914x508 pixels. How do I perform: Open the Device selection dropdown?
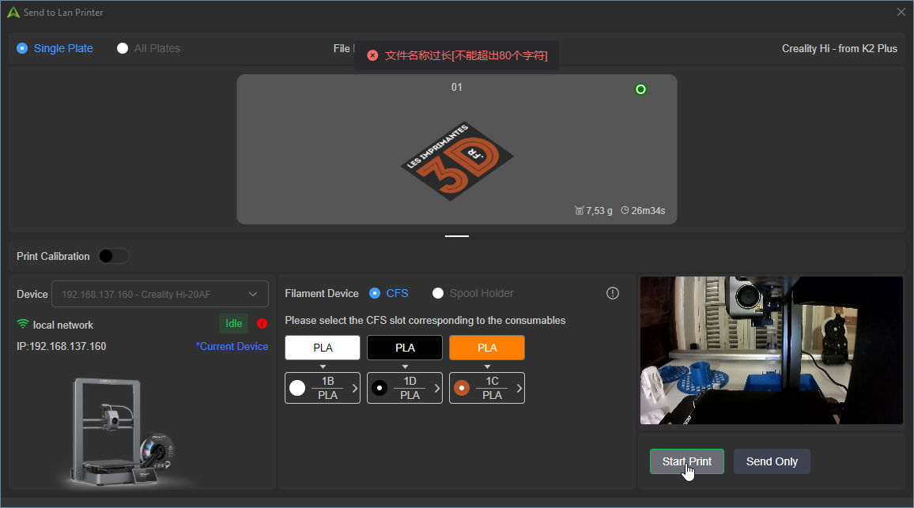pos(161,294)
